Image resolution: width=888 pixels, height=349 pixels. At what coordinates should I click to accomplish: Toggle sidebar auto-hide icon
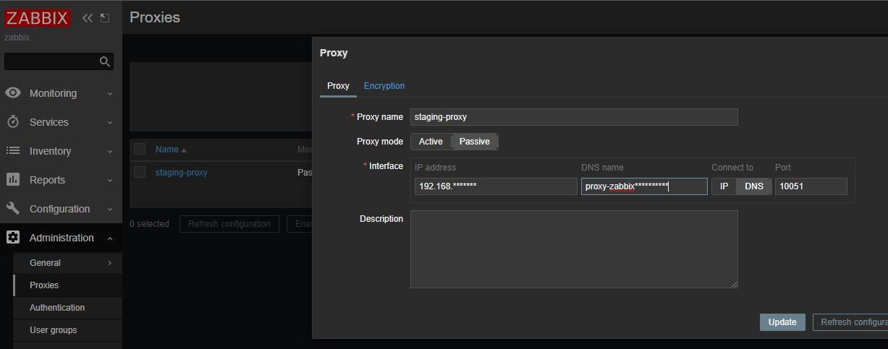pos(105,18)
